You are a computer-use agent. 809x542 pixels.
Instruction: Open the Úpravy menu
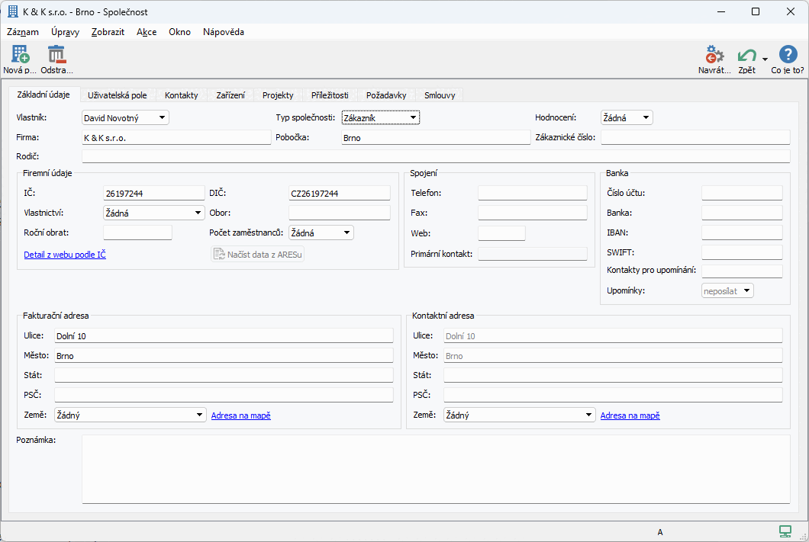click(x=65, y=32)
